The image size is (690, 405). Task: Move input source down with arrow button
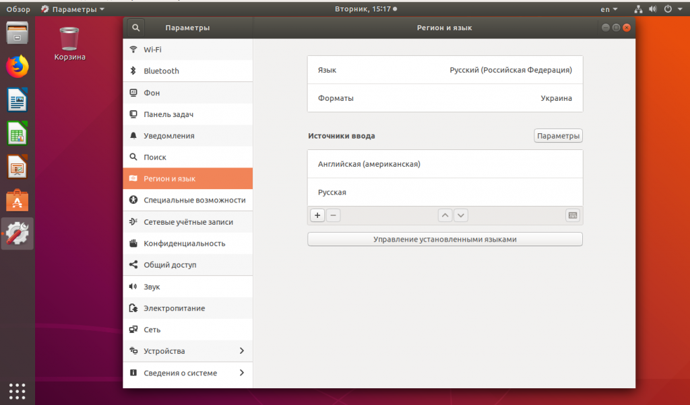pos(461,215)
